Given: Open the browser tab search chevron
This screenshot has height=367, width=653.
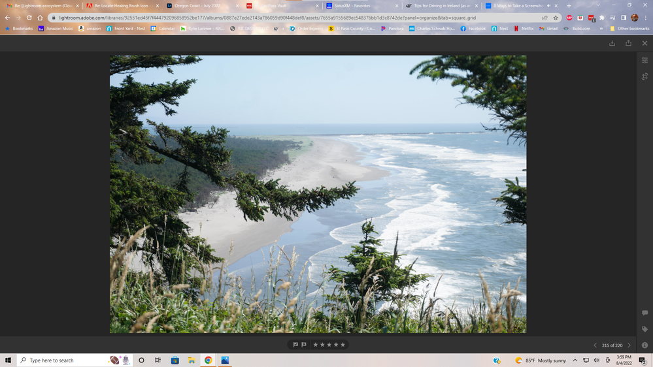Looking at the screenshot, I should pos(598,5).
